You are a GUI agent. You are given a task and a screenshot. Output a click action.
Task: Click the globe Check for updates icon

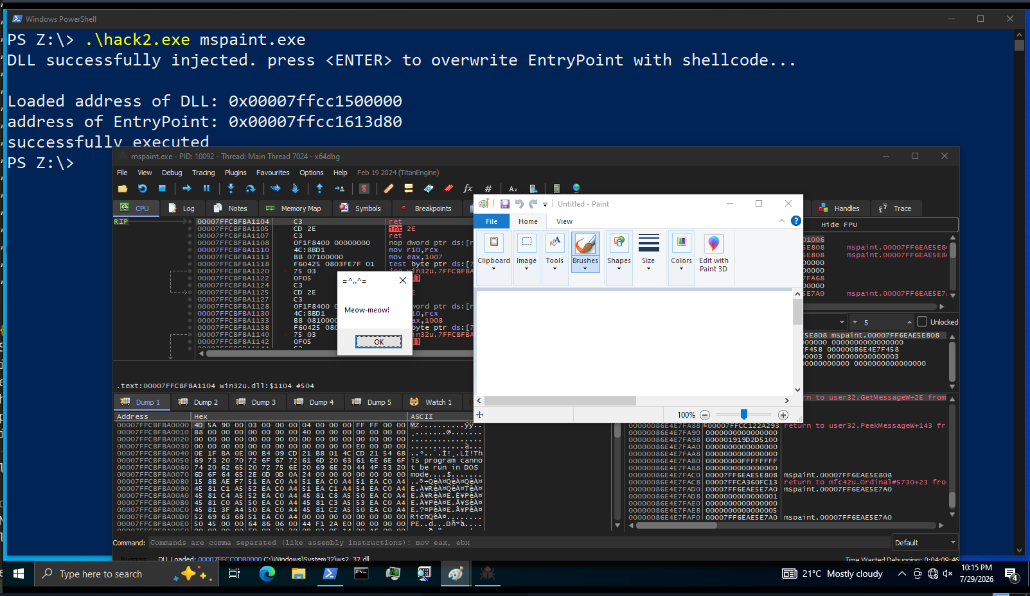point(576,189)
